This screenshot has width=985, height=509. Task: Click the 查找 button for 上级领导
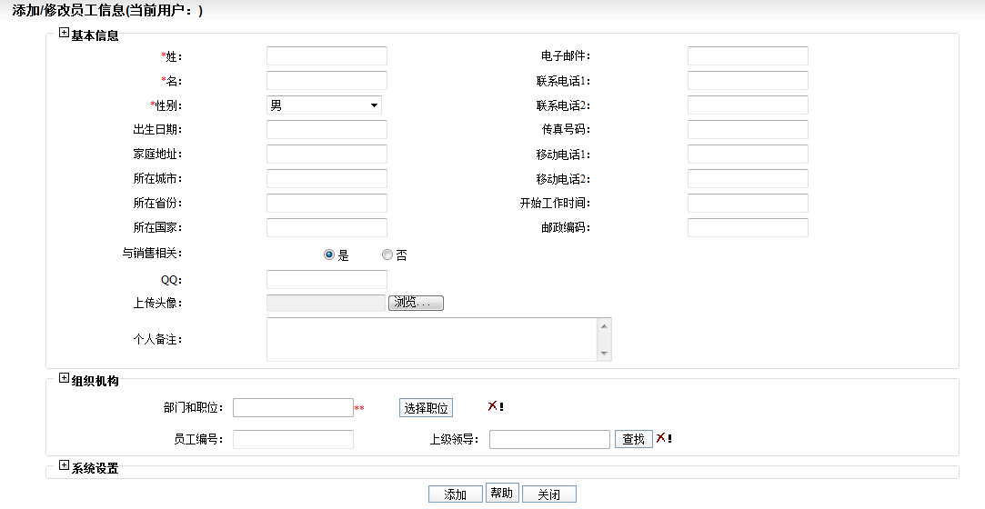pos(633,440)
